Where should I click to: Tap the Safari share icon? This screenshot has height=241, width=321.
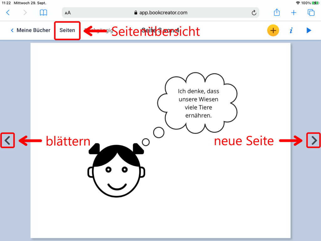point(276,13)
